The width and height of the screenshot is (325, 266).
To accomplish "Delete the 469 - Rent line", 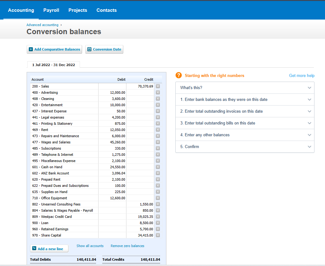I will pos(158,129).
